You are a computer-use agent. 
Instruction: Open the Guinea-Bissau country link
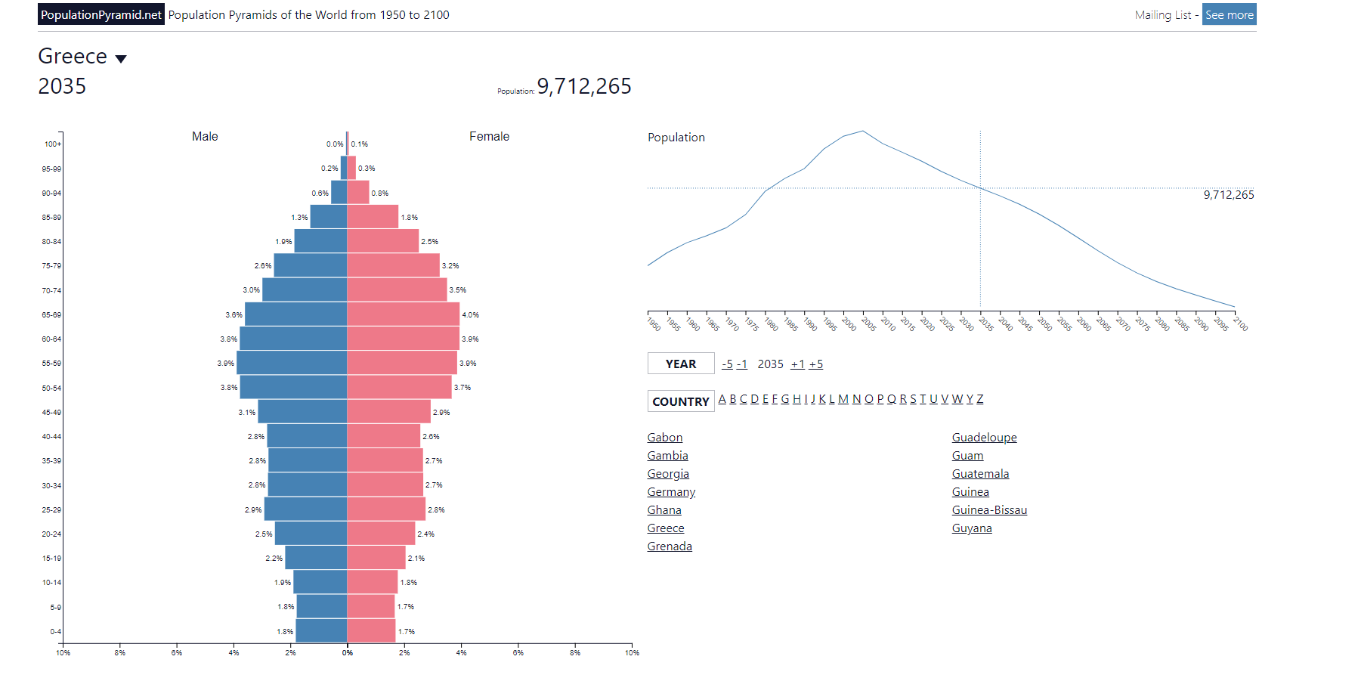pos(989,510)
